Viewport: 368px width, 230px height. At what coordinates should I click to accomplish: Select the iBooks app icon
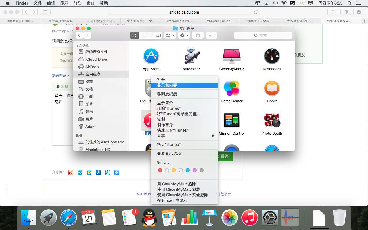272,88
